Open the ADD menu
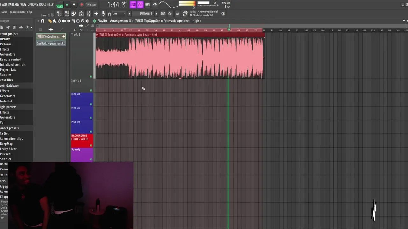This screenshot has width=408, height=229. coord(4,4)
